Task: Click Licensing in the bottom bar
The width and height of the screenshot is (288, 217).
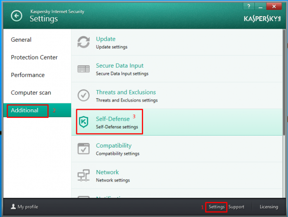Action: [x=269, y=207]
